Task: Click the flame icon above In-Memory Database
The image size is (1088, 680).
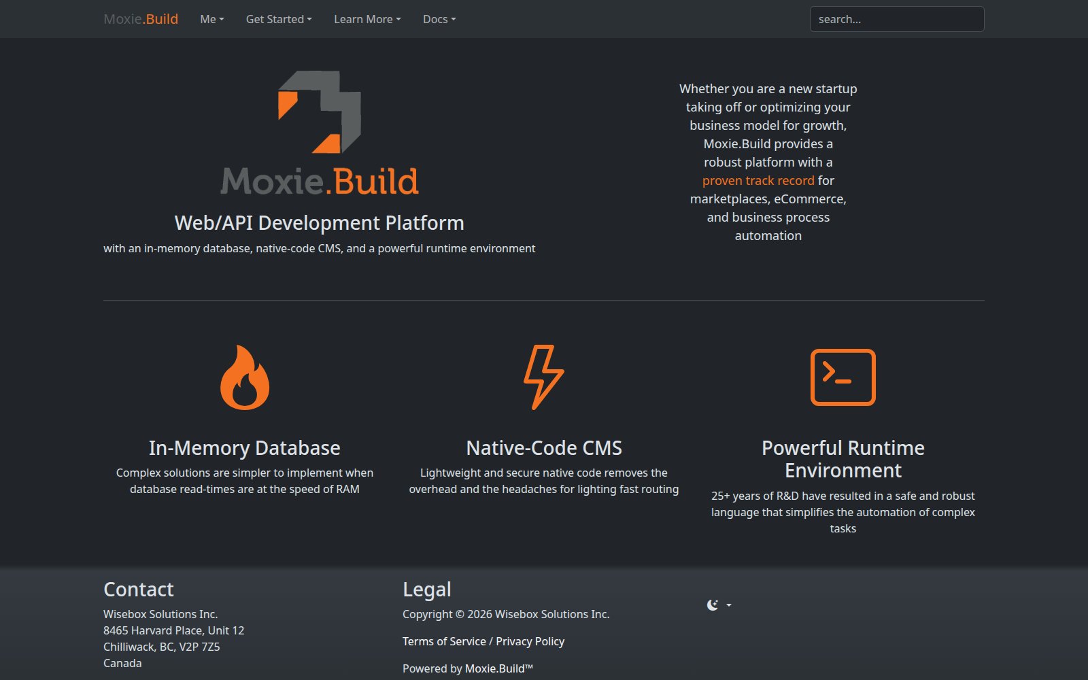Action: coord(245,377)
